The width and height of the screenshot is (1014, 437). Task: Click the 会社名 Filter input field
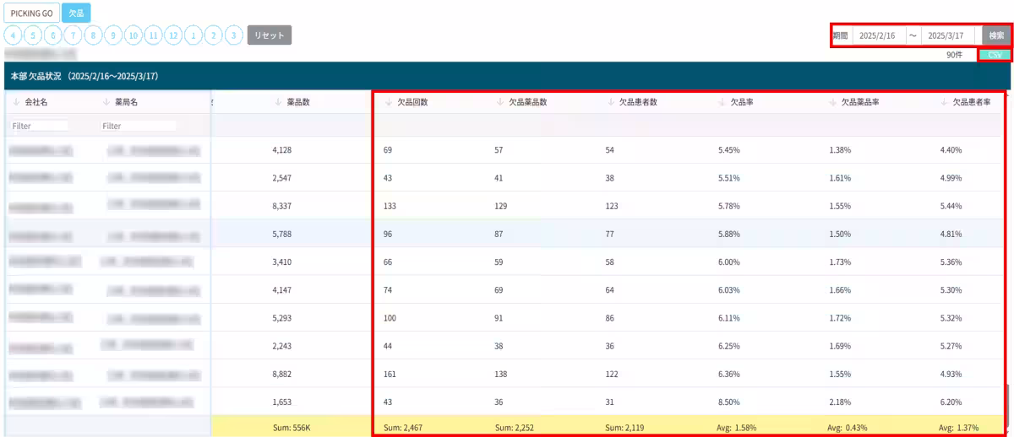point(40,126)
